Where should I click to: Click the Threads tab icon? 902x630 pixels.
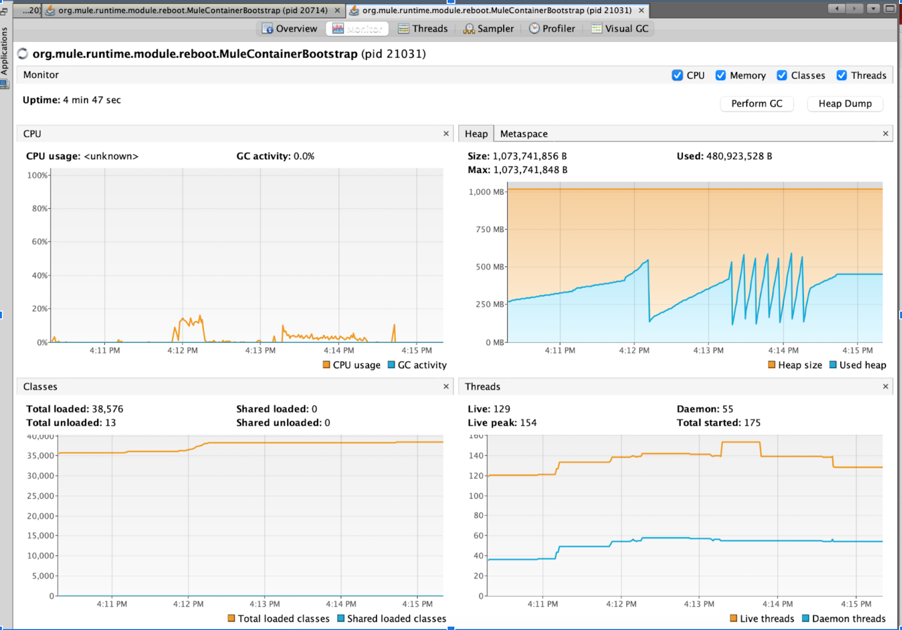403,29
